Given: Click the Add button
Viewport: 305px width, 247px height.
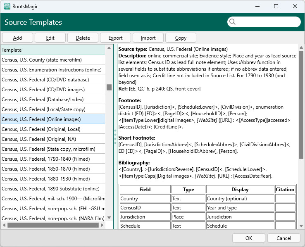Looking at the screenshot, I should point(17,38).
